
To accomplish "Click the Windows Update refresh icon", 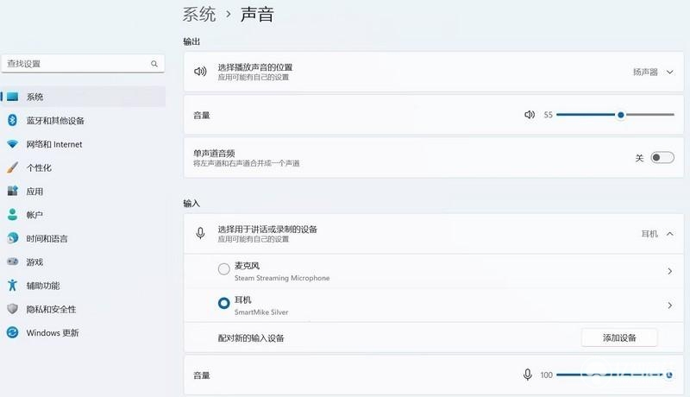I will [x=12, y=332].
